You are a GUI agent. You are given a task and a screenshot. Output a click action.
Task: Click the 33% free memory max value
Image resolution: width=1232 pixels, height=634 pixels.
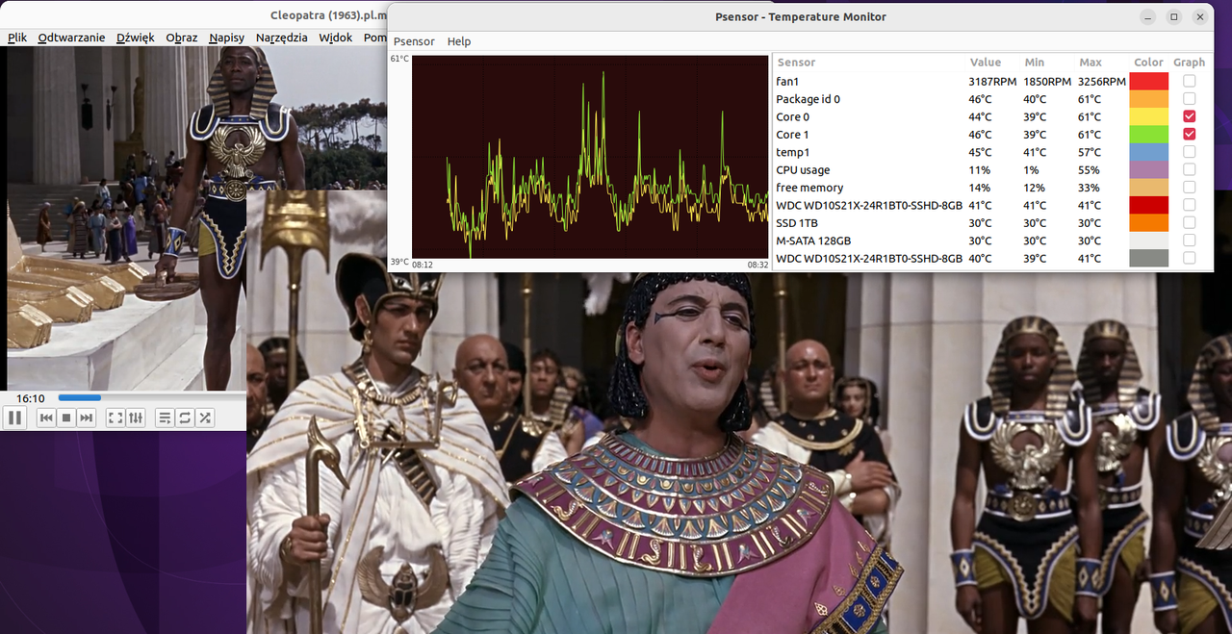pos(1089,188)
